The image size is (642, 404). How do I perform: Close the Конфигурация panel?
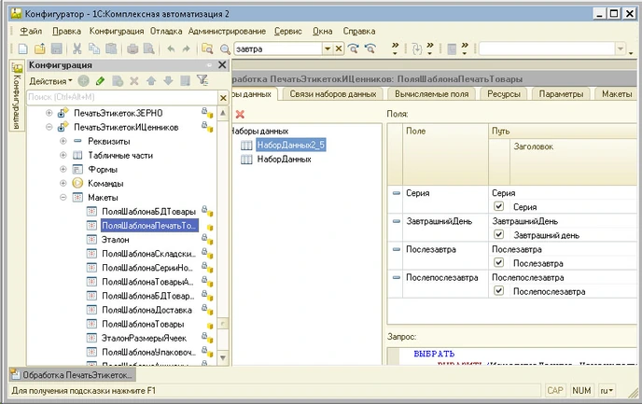pos(222,65)
